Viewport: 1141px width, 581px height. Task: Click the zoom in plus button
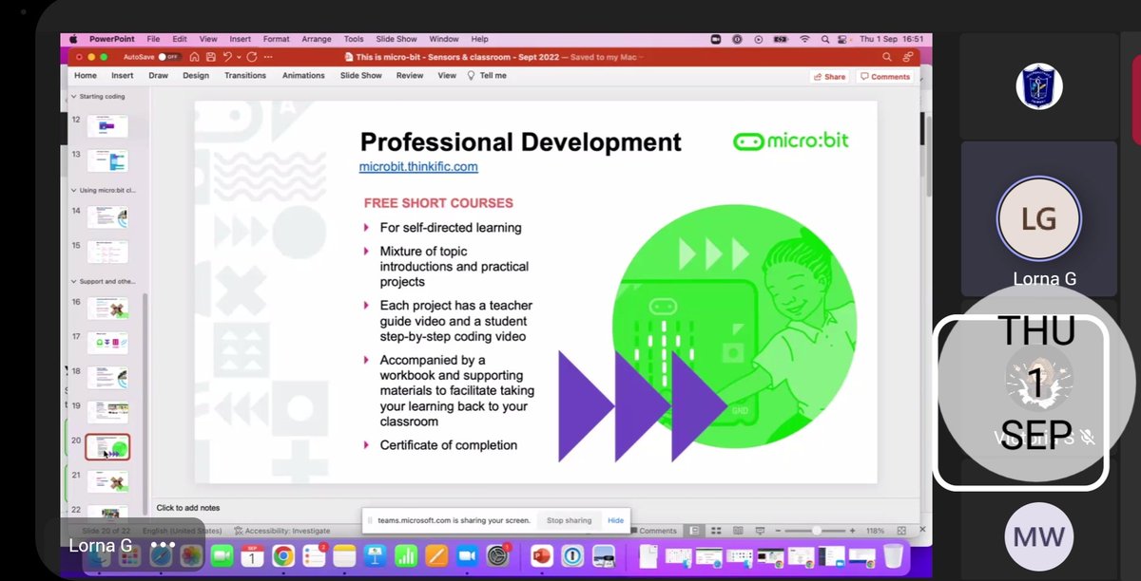pyautogui.click(x=852, y=531)
